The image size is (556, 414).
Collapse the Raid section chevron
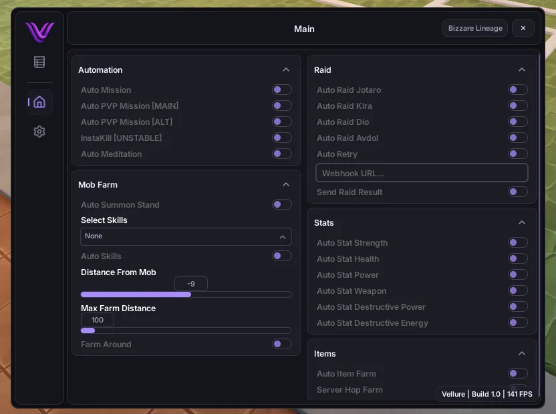tap(522, 69)
